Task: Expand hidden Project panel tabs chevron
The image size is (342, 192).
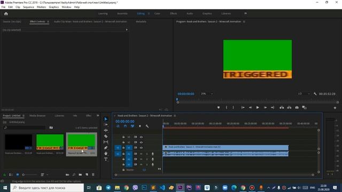Action: pos(98,116)
